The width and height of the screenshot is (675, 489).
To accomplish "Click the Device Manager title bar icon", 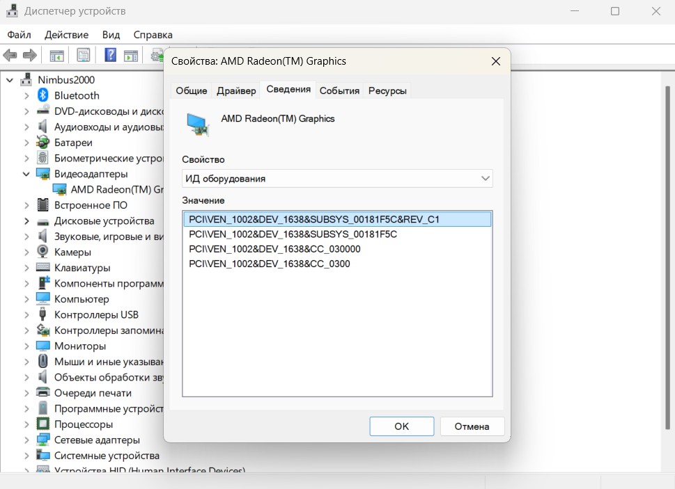I will pyautogui.click(x=12, y=10).
